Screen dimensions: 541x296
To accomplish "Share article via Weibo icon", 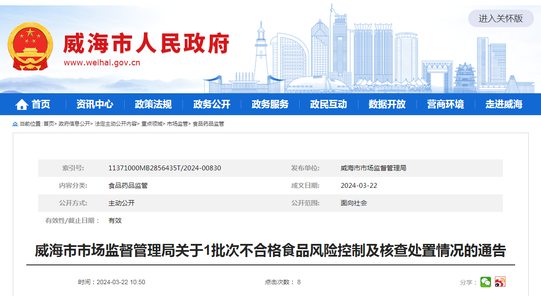I will click(500, 282).
